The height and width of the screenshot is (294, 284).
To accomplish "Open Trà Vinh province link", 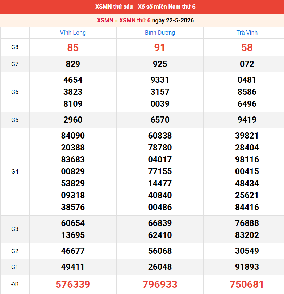I will (247, 33).
